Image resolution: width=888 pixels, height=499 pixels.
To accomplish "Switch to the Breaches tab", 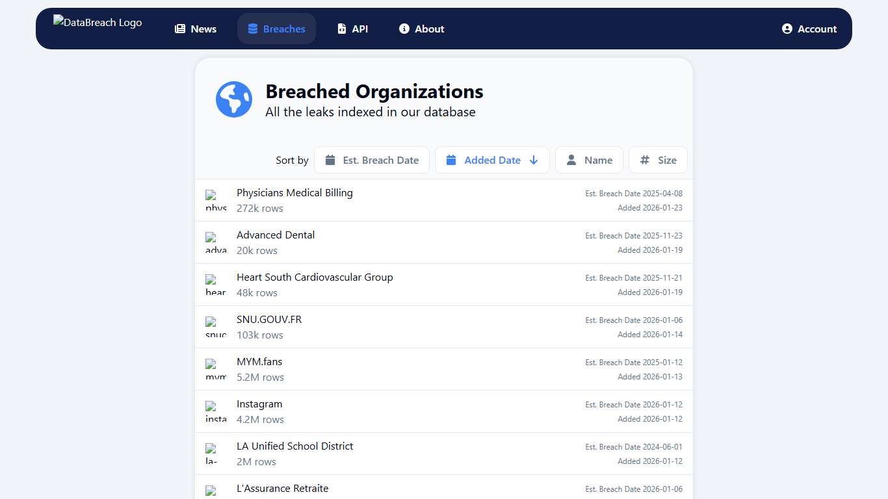I will (276, 29).
